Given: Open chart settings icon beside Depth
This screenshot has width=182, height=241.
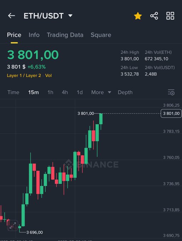Looking at the screenshot, I should click(171, 92).
